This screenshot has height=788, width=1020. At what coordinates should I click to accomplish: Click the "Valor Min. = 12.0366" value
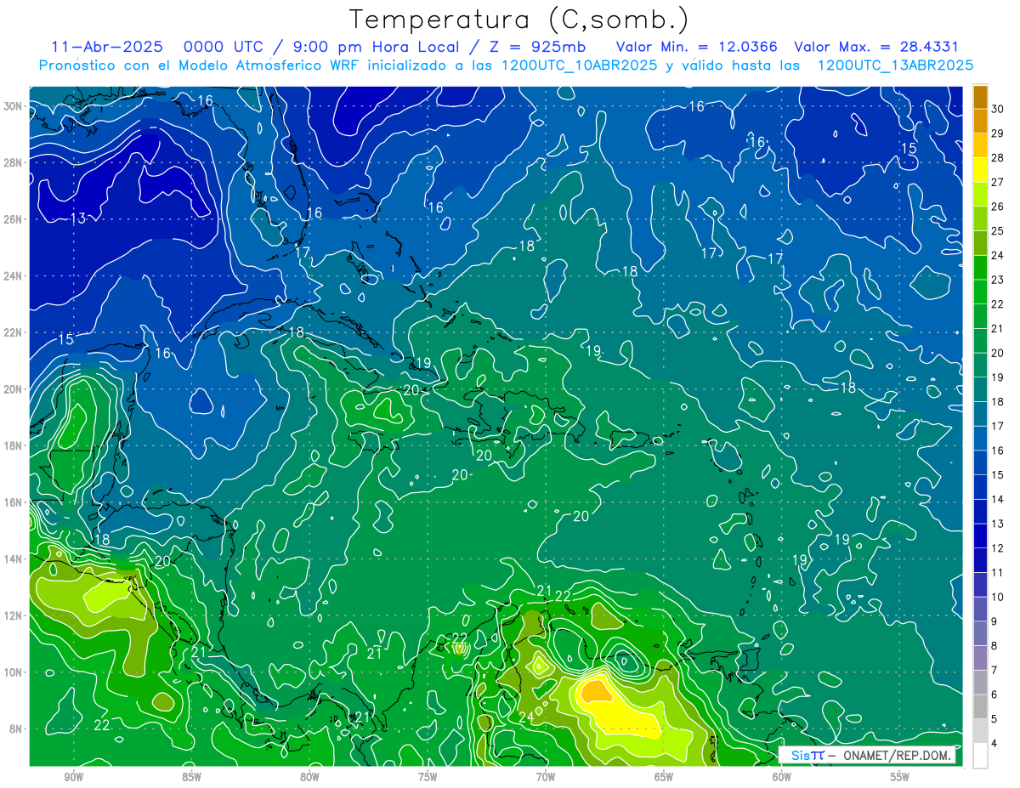[x=697, y=47]
